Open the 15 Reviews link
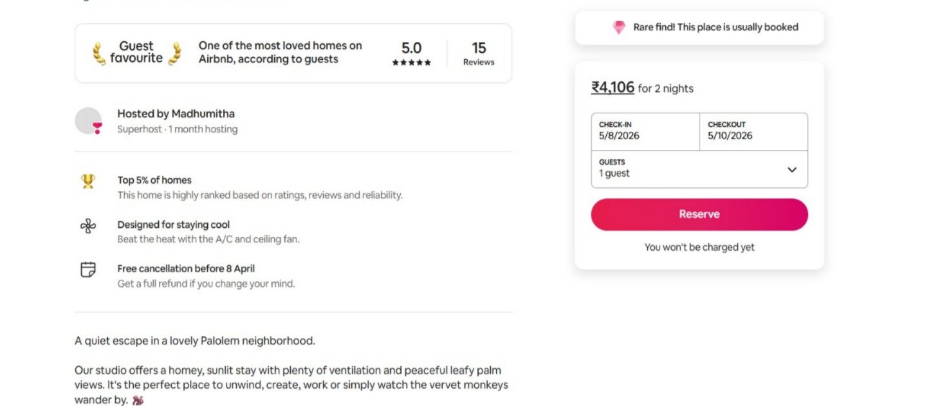Screen dimensions: 940x406 pos(479,54)
